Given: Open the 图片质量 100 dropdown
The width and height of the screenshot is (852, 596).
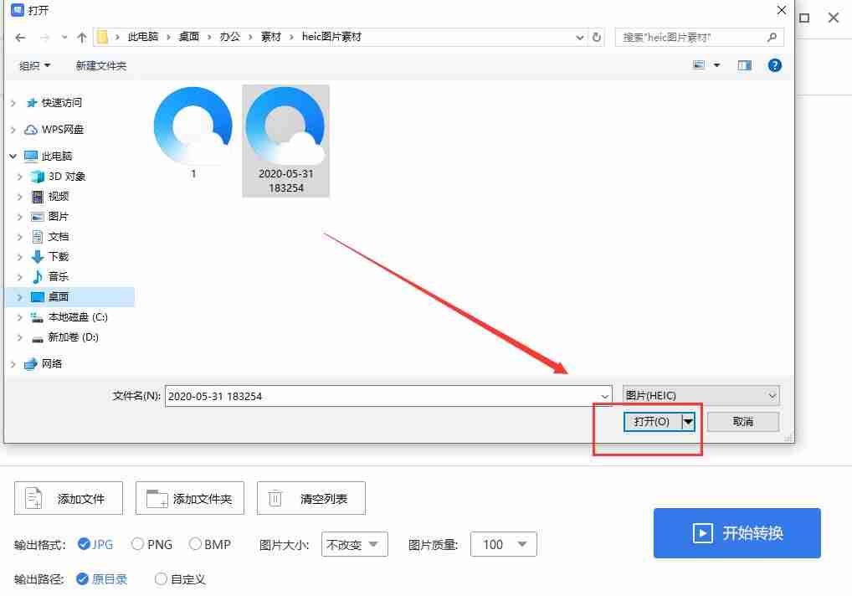Looking at the screenshot, I should (x=504, y=544).
